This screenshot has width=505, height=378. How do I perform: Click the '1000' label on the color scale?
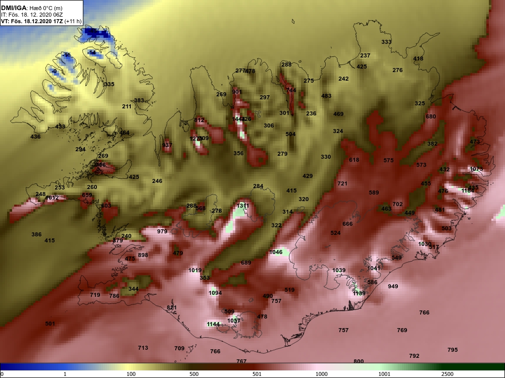coord(321,374)
